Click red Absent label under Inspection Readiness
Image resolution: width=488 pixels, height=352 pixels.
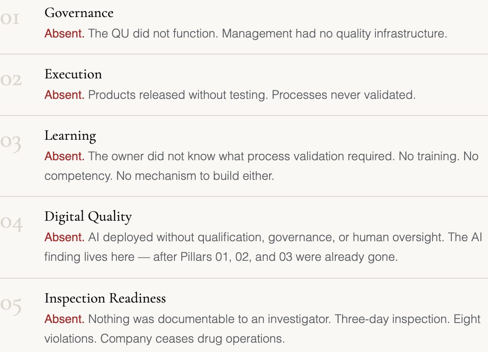tap(64, 319)
